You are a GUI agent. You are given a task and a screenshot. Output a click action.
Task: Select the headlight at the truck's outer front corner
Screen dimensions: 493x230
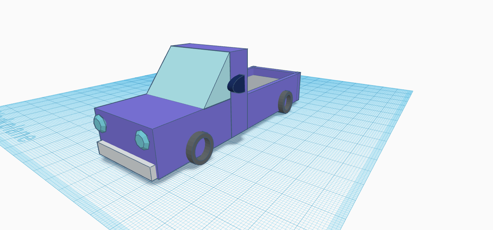pyautogui.click(x=100, y=123)
